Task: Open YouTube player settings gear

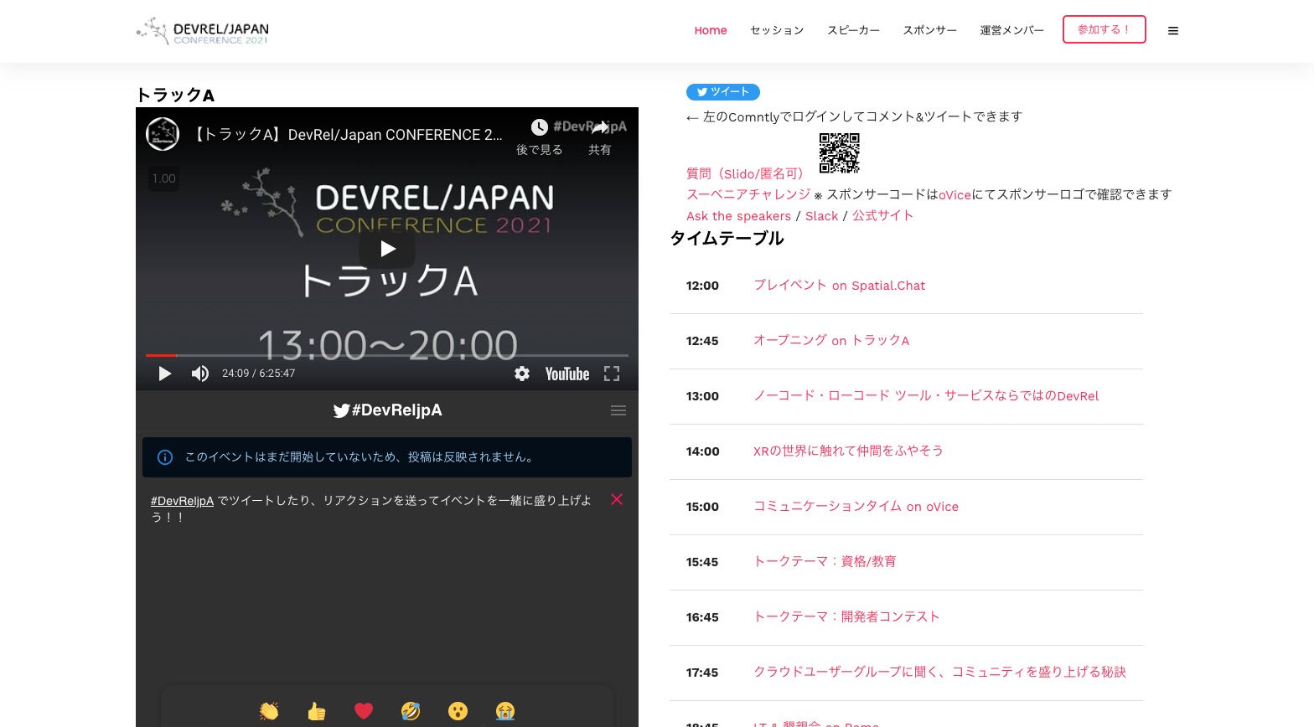Action: point(522,374)
